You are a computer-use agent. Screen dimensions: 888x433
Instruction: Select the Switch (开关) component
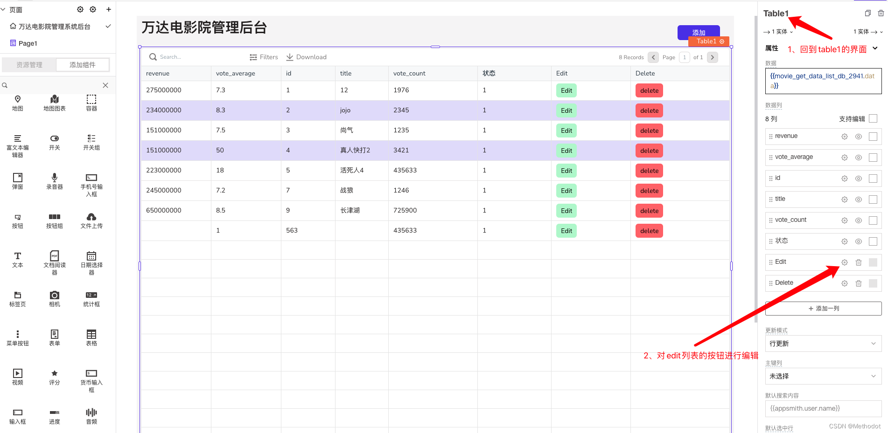click(55, 142)
